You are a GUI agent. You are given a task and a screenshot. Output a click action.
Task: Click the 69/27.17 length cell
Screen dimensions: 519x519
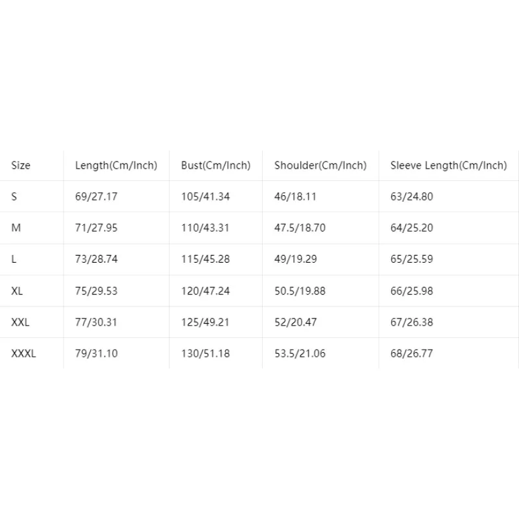[x=96, y=197]
